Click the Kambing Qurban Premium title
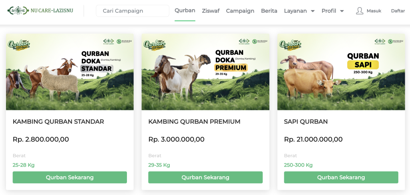The width and height of the screenshot is (410, 195). (194, 122)
